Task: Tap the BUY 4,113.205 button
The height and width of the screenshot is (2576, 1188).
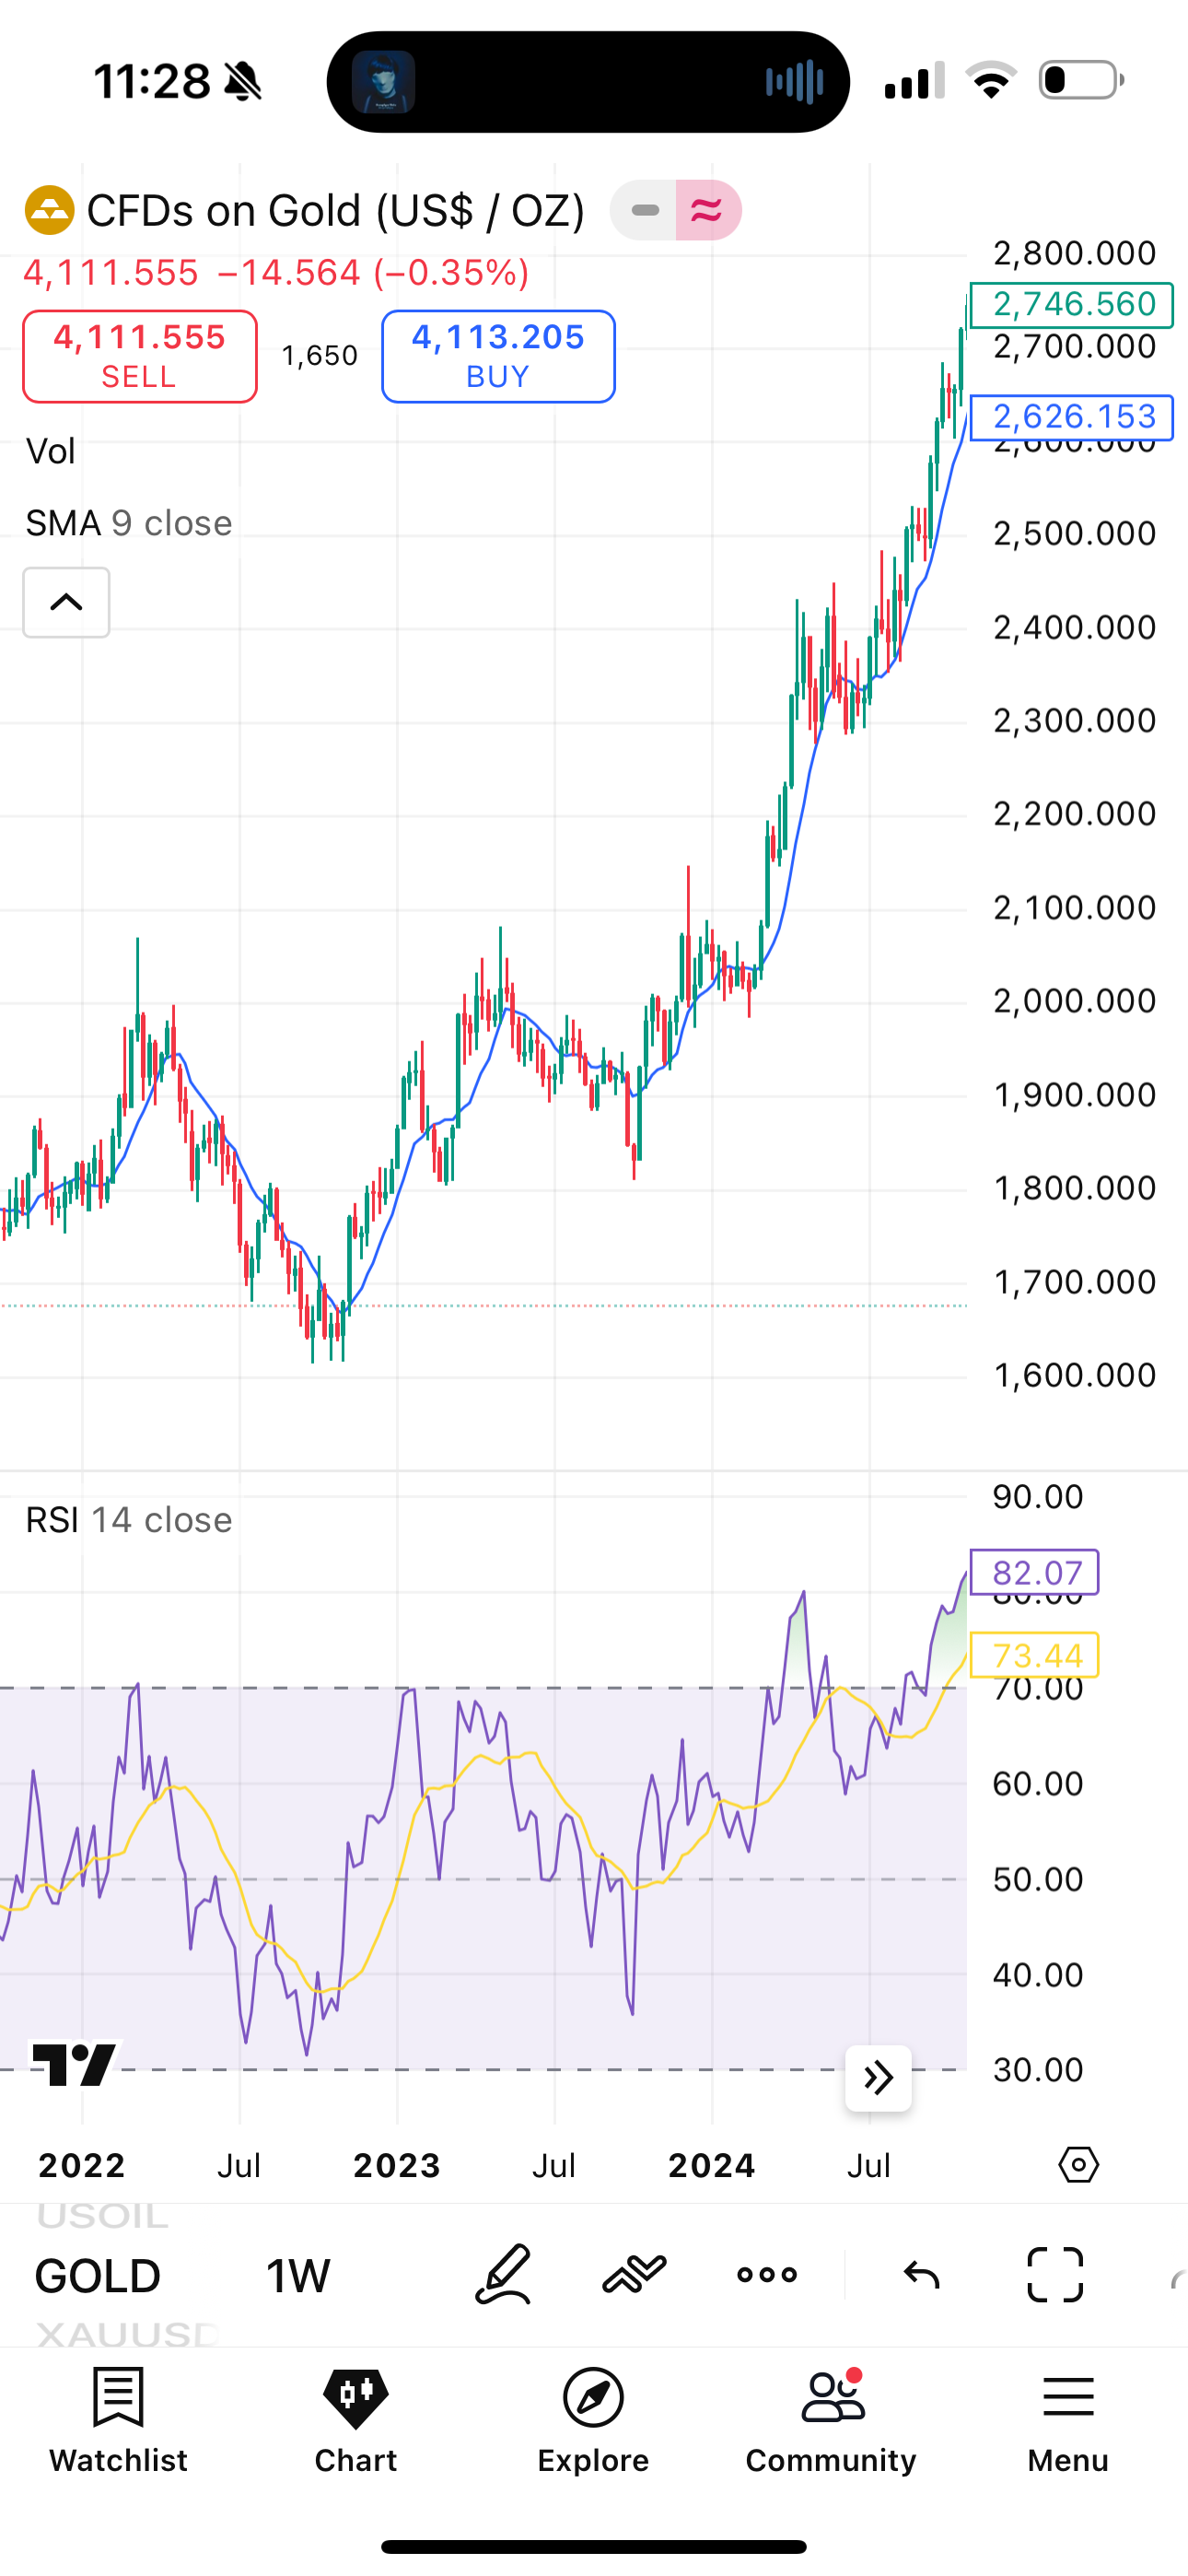Action: [x=498, y=357]
